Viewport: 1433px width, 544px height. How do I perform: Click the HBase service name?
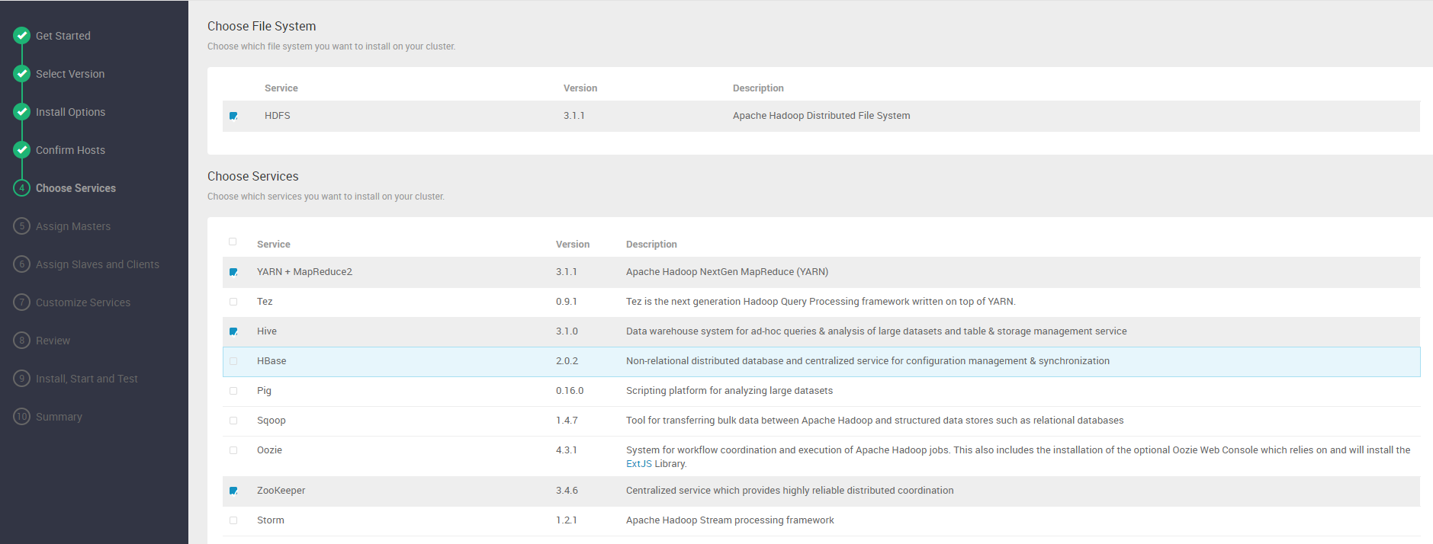tap(271, 361)
